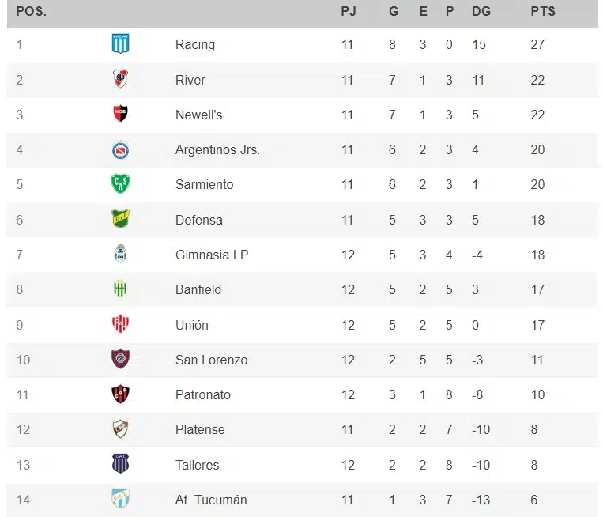Click the Racing club crest

120,43
